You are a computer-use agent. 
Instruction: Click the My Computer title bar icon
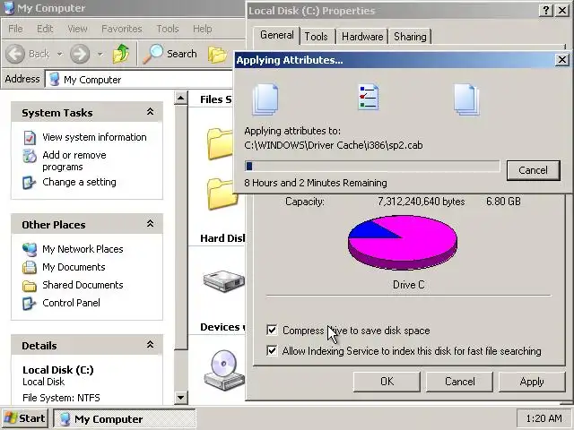[x=9, y=8]
